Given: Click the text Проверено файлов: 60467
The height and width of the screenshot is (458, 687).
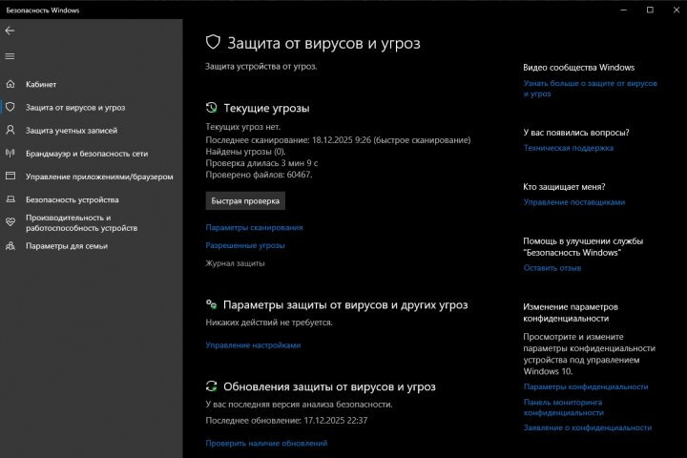Looking at the screenshot, I should click(x=259, y=175).
